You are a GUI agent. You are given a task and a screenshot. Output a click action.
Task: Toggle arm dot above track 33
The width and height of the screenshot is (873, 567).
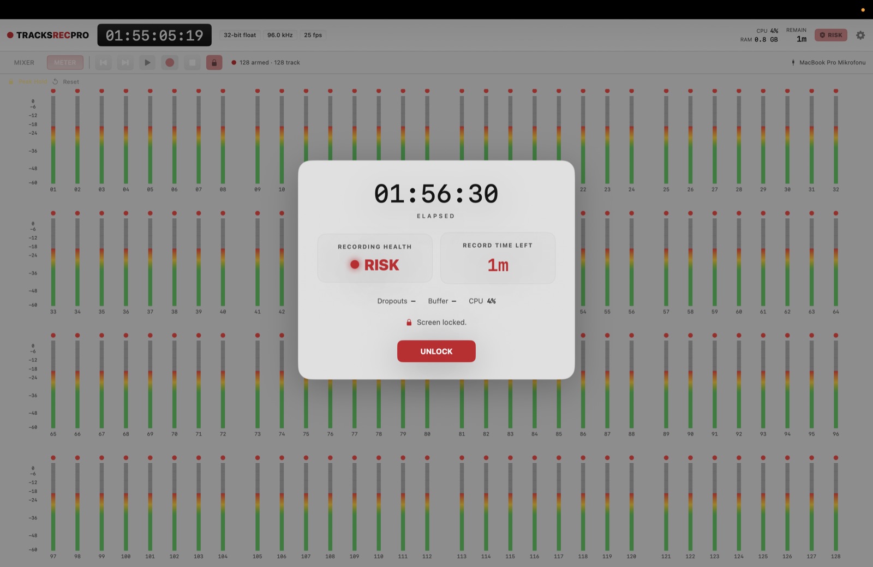tap(53, 213)
